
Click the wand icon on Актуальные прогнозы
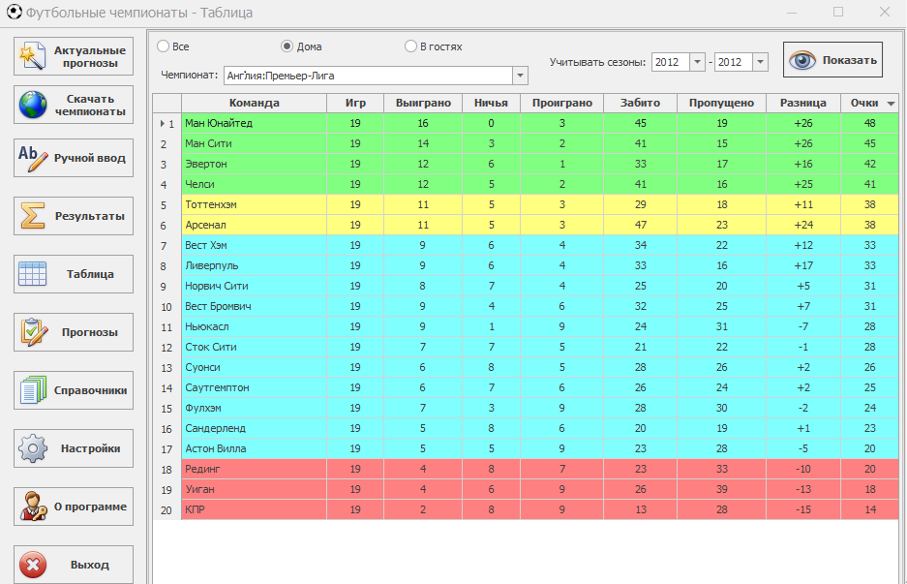click(x=32, y=56)
